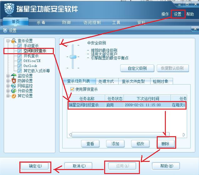Switch to the 访问控制 tab

(x=92, y=23)
